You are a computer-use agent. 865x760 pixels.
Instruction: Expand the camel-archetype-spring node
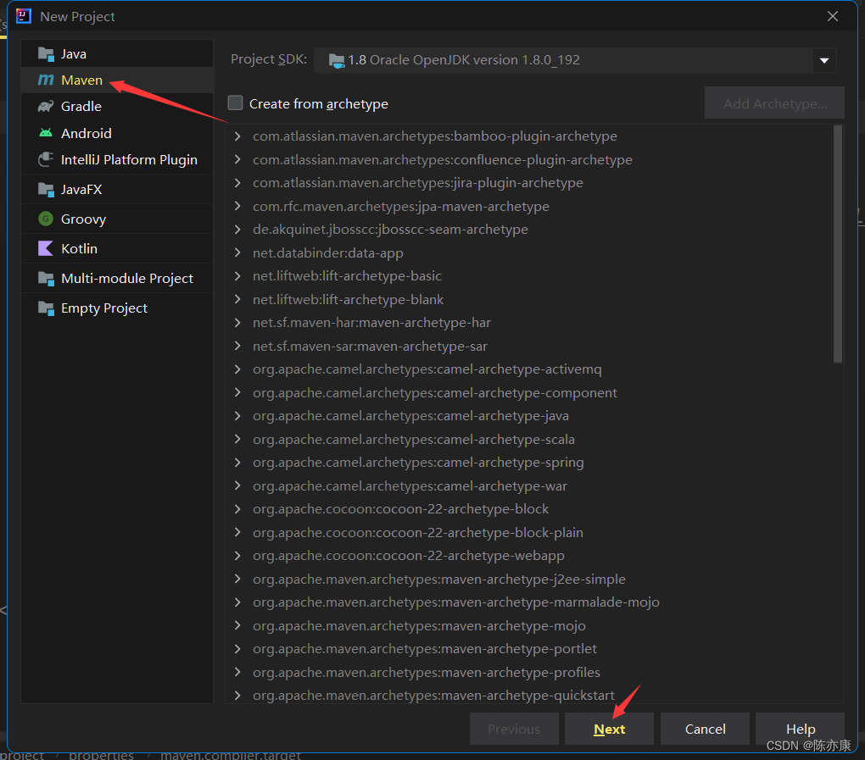tap(237, 463)
